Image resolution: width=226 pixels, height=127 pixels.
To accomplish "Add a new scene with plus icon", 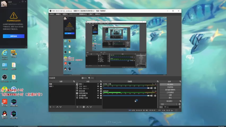I will click(50, 107).
